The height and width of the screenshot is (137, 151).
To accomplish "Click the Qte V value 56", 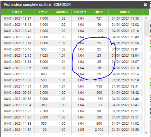I will (99, 25).
